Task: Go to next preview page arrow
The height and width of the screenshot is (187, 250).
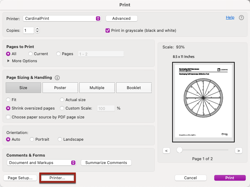Action: (x=239, y=151)
